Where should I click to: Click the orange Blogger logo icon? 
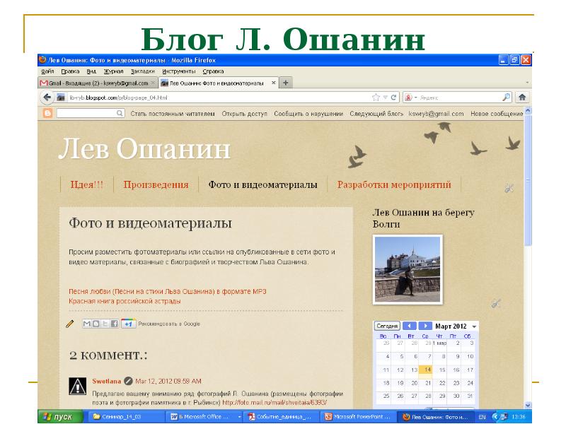click(47, 113)
